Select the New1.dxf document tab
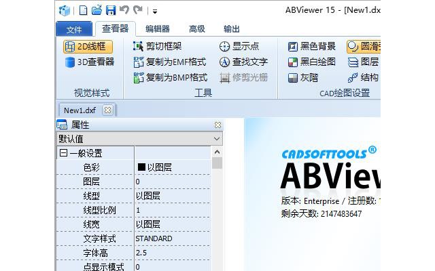435x271 pixels. [x=80, y=110]
